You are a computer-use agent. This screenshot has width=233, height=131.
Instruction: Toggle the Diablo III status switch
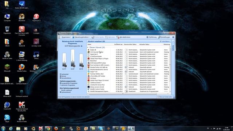tap(126, 50)
